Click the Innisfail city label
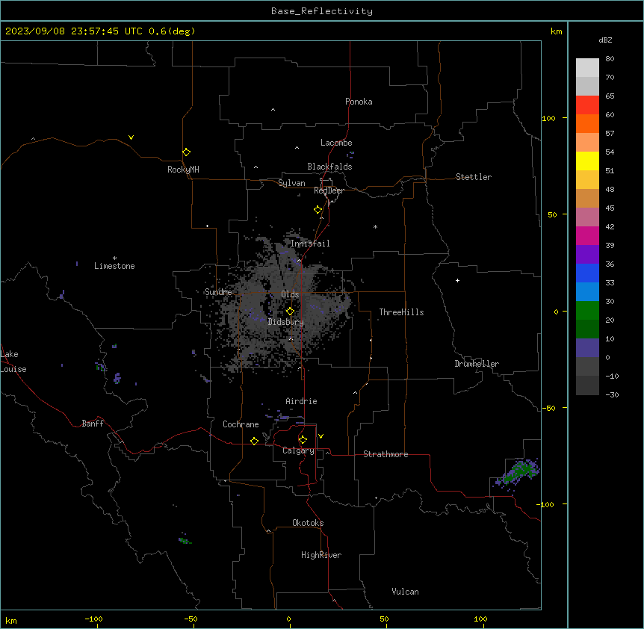Viewport: 644px width, 629px height. point(310,244)
